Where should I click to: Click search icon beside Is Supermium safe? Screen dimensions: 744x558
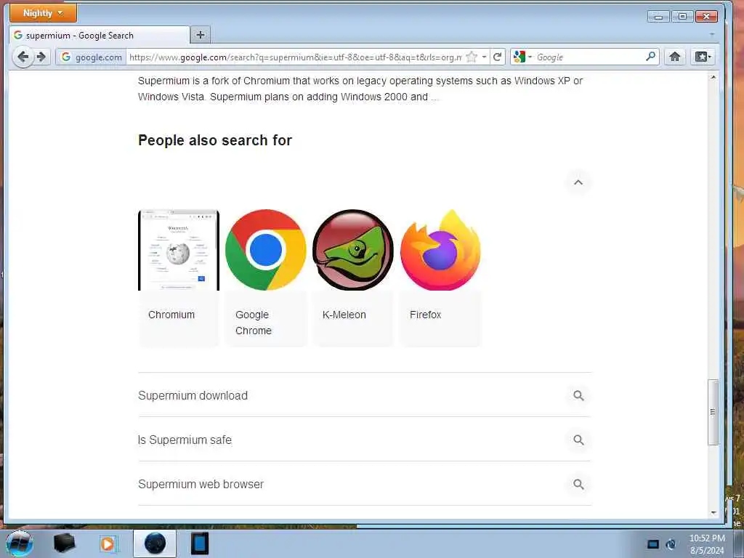(578, 440)
